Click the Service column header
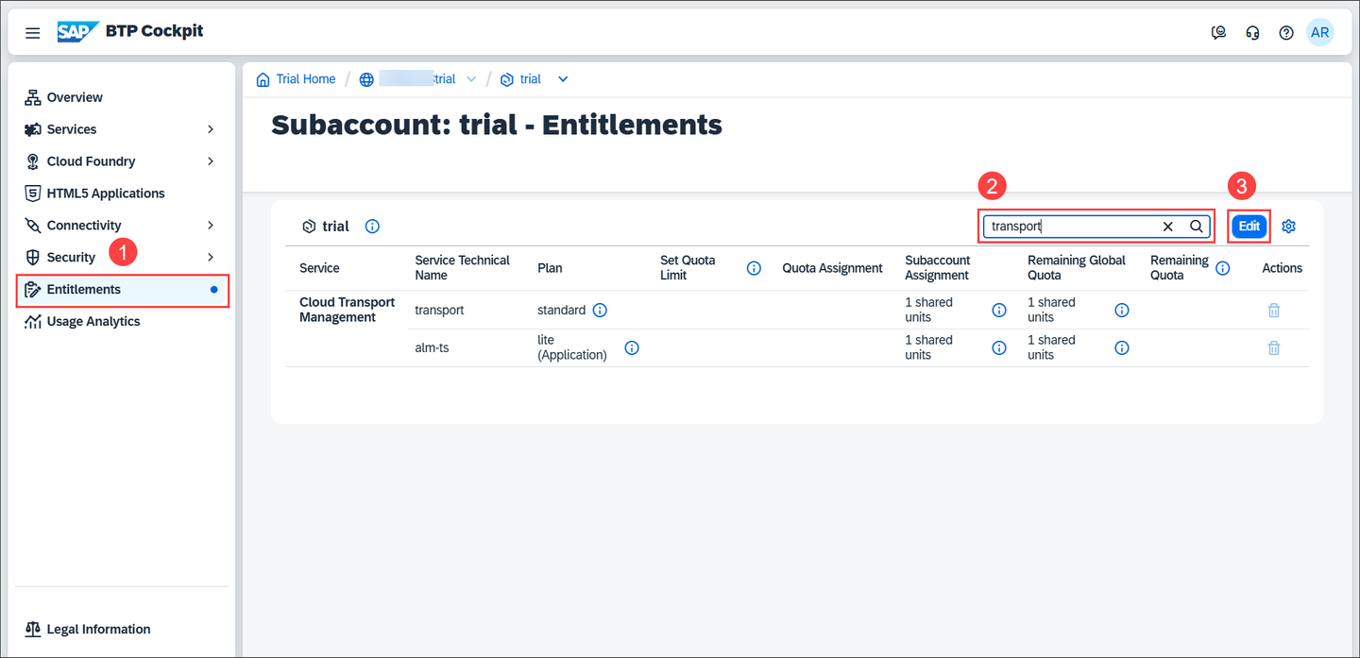 pos(319,268)
